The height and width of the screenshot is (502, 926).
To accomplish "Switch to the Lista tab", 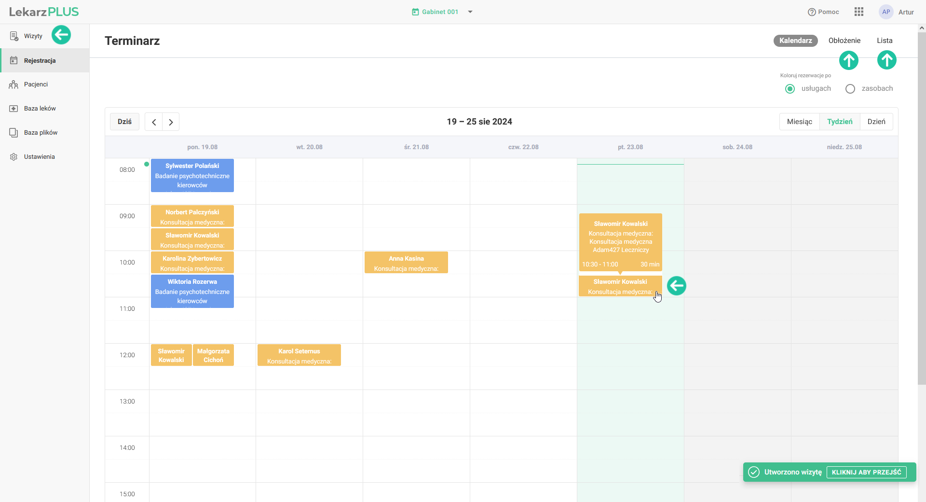I will tap(885, 41).
